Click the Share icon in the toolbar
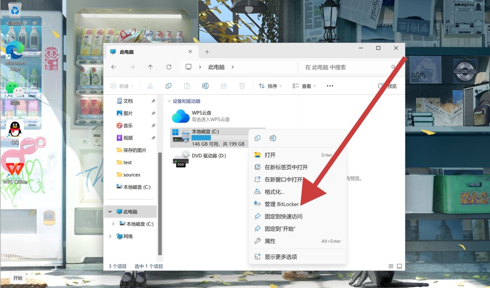The height and width of the screenshot is (288, 490). 224,86
